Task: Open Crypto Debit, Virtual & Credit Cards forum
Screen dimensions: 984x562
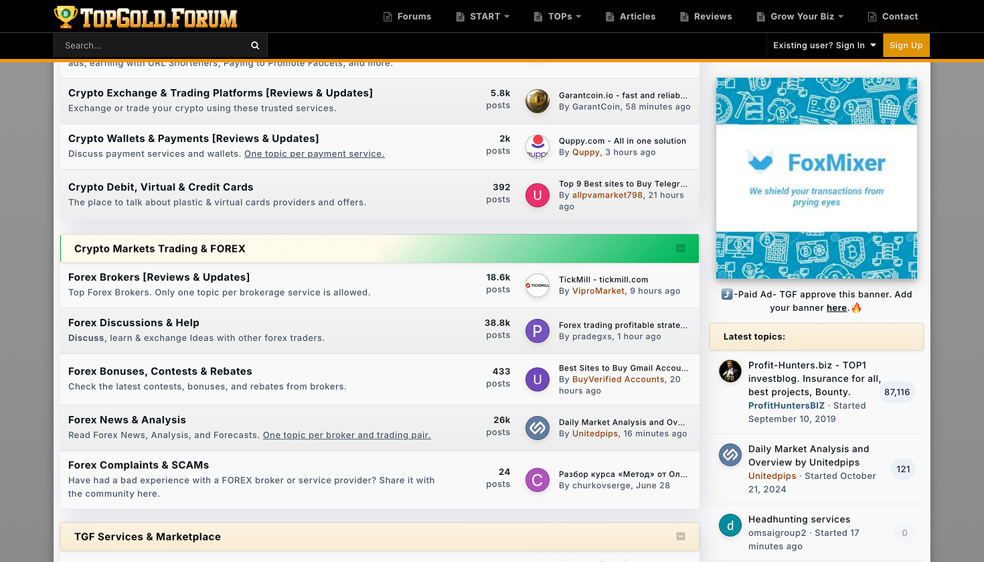Action: [x=161, y=188]
